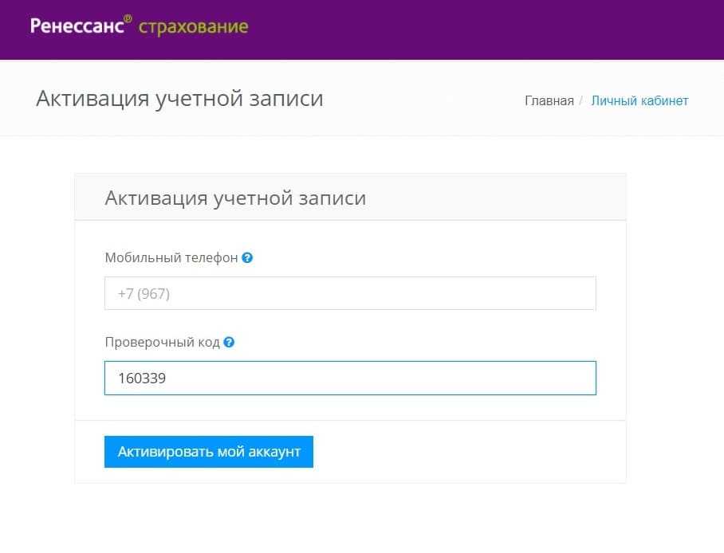
Task: Click the Мобильный телефон field label
Action: 171,258
